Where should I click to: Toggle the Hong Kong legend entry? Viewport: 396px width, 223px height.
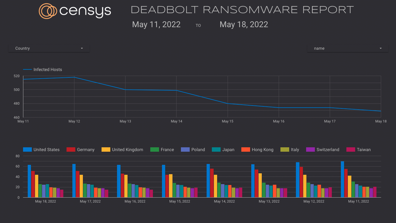pos(257,149)
